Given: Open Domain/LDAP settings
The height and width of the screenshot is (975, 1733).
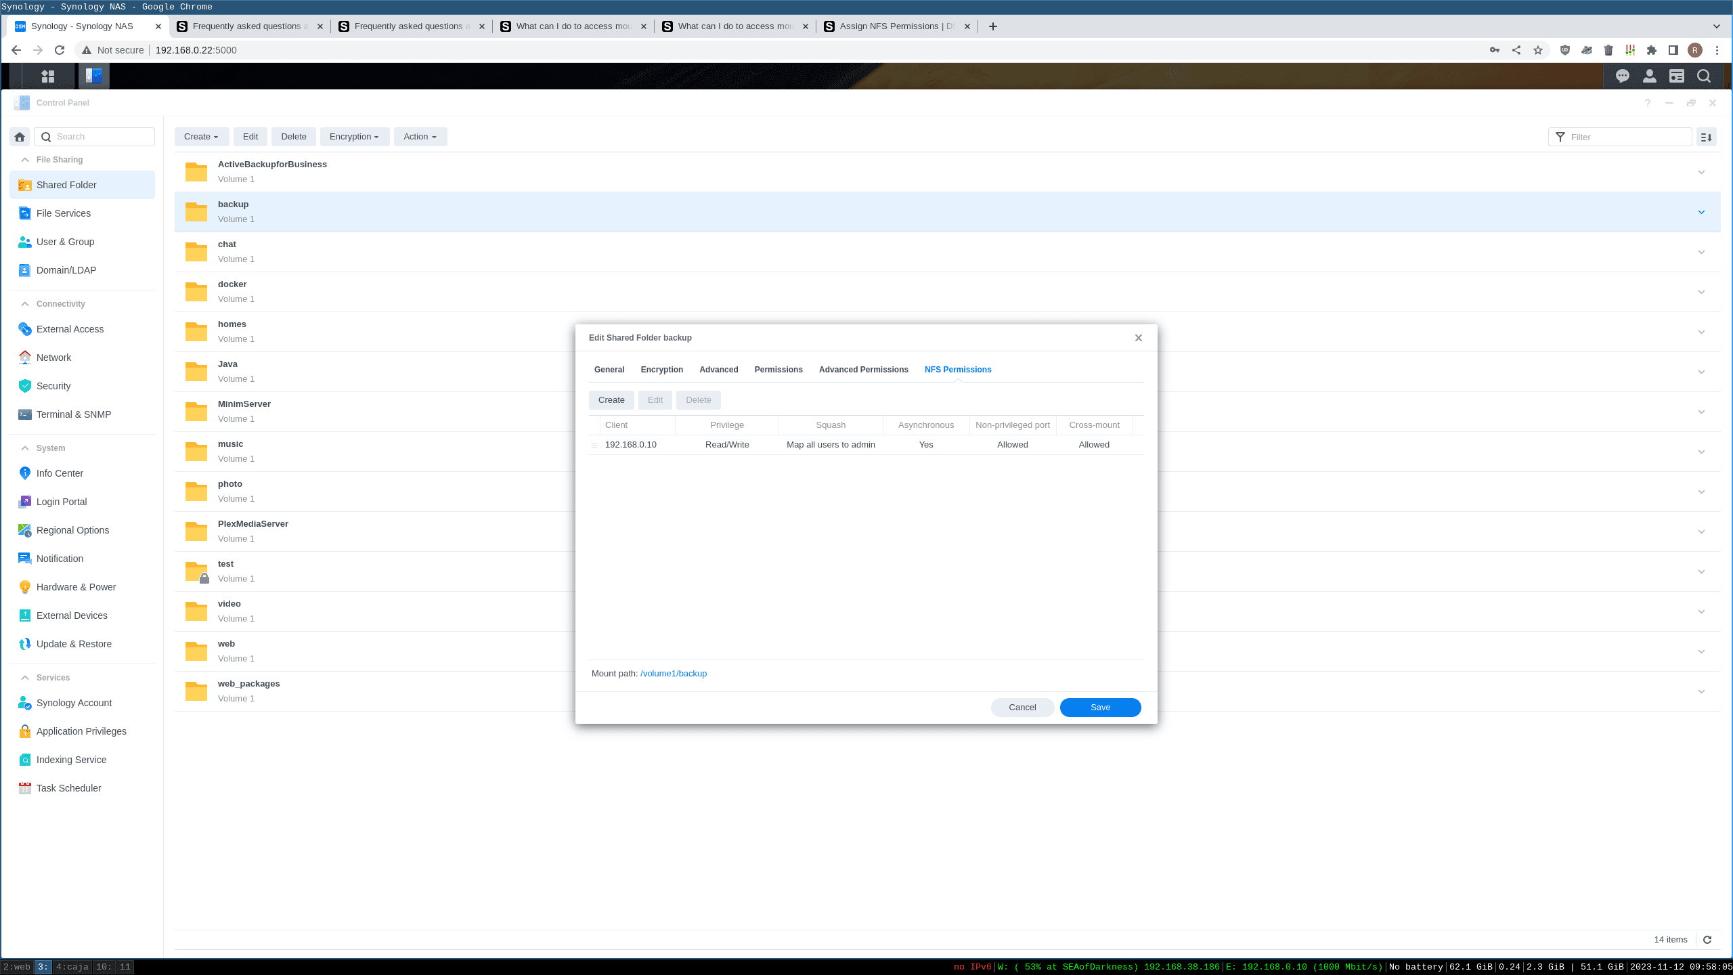Looking at the screenshot, I should 82,270.
